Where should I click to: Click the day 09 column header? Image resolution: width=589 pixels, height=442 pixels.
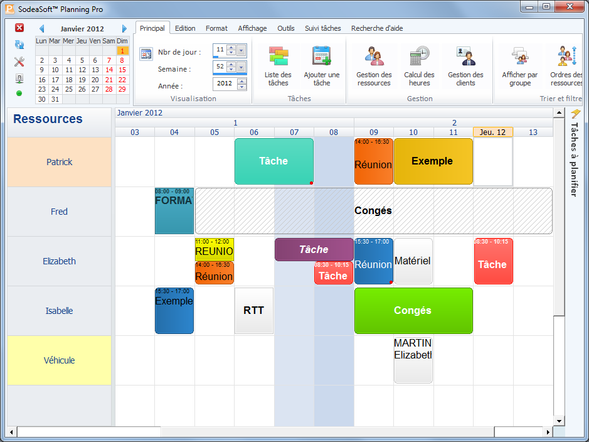pos(374,132)
